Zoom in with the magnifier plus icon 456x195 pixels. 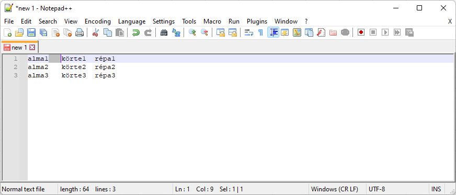(192, 32)
